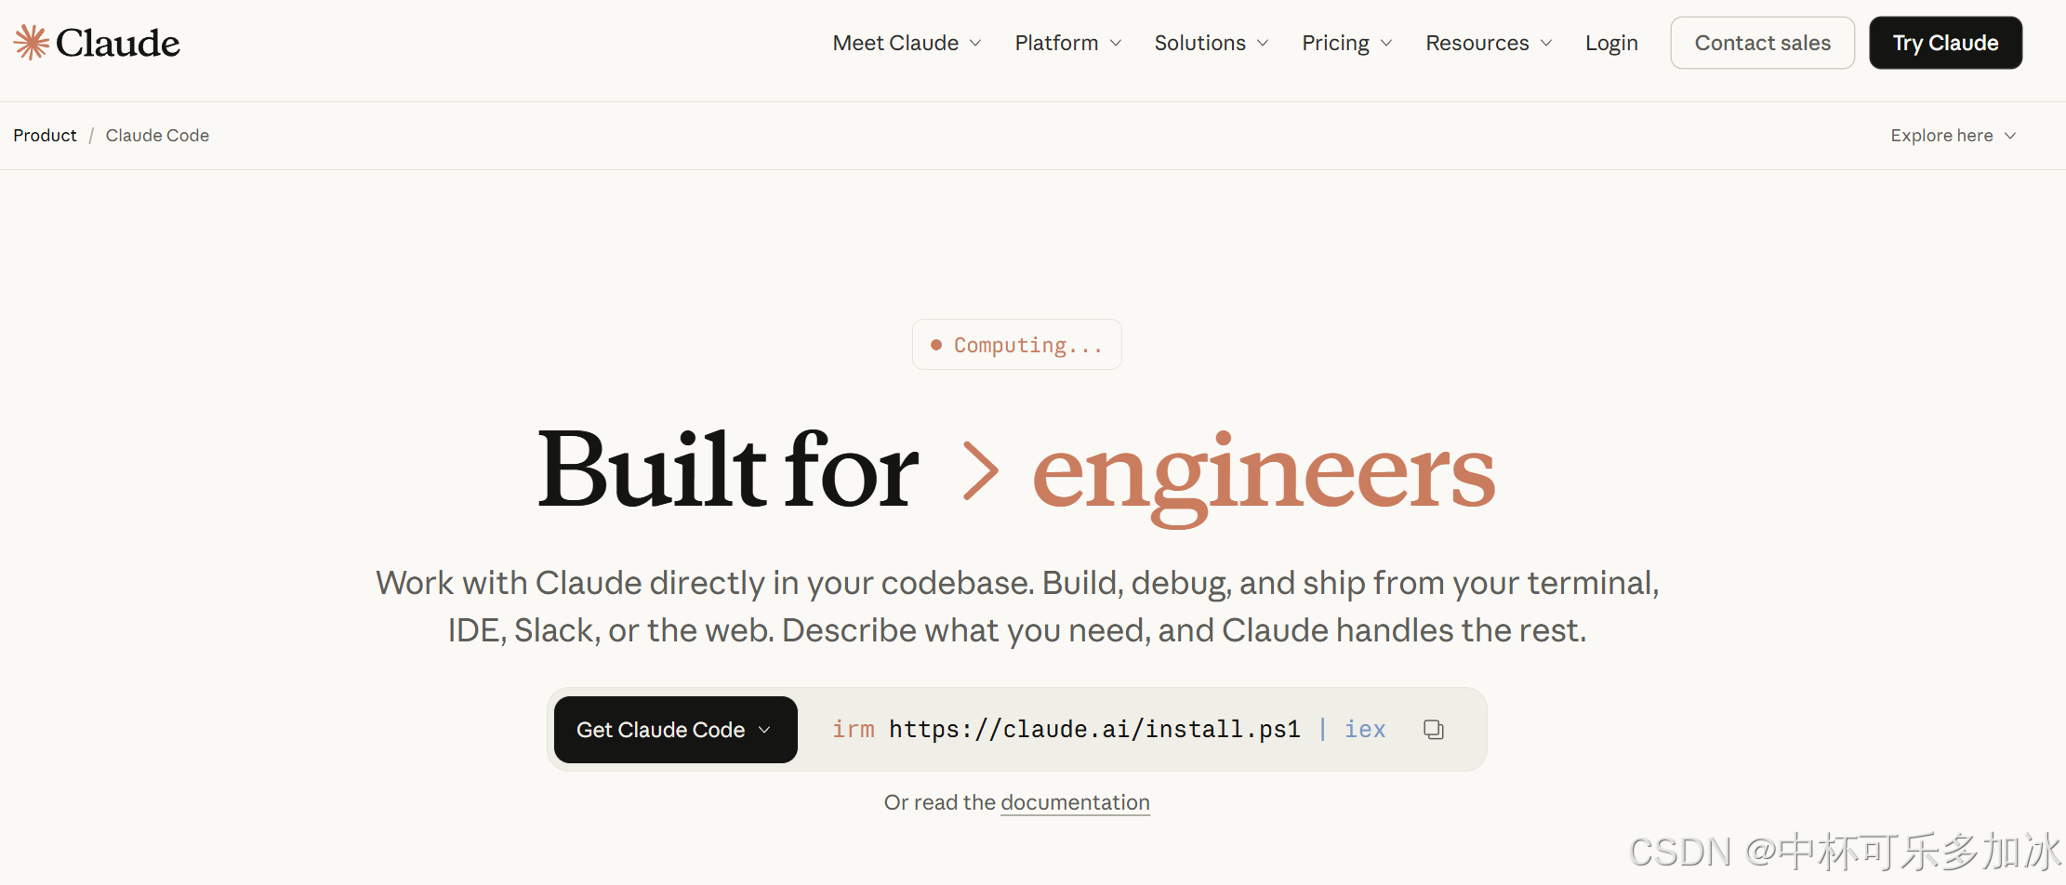Open the Pricing menu
This screenshot has width=2066, height=885.
pos(1347,43)
